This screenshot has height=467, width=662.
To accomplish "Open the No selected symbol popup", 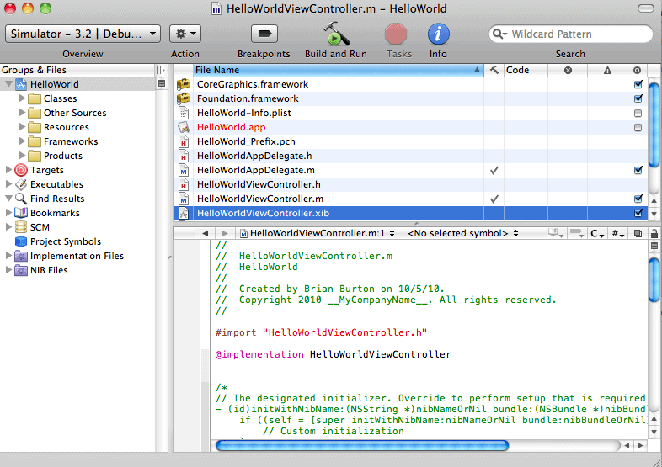I will [462, 233].
